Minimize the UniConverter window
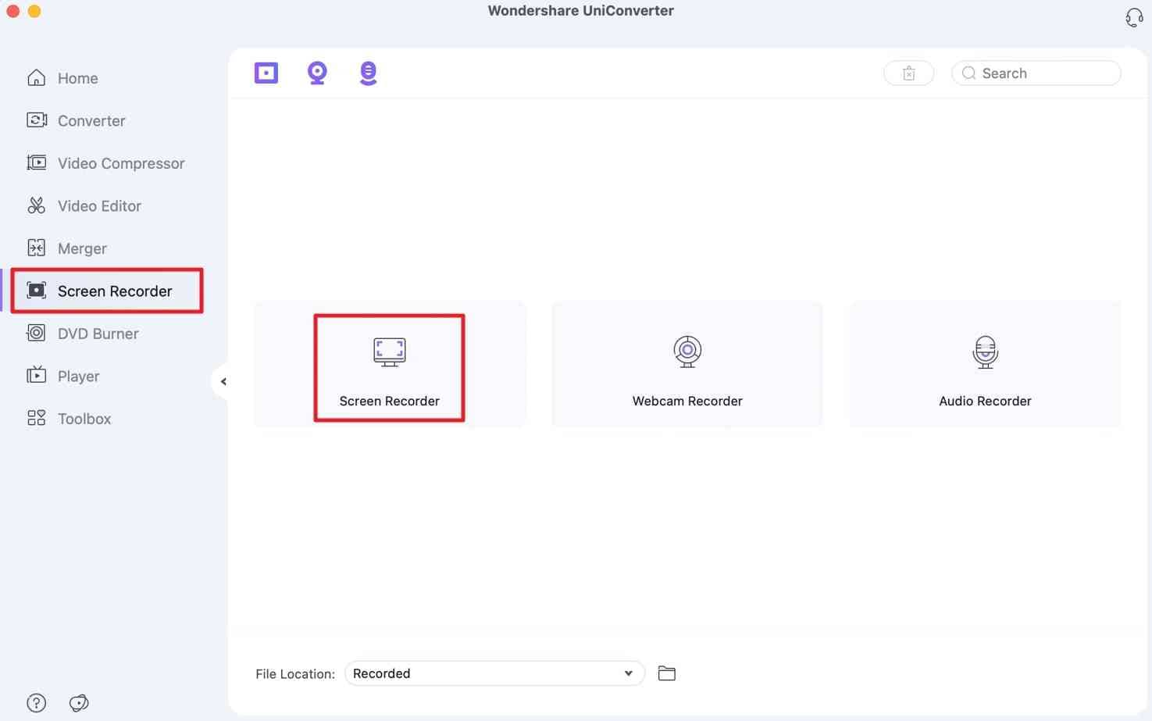This screenshot has width=1152, height=721. coord(34,11)
